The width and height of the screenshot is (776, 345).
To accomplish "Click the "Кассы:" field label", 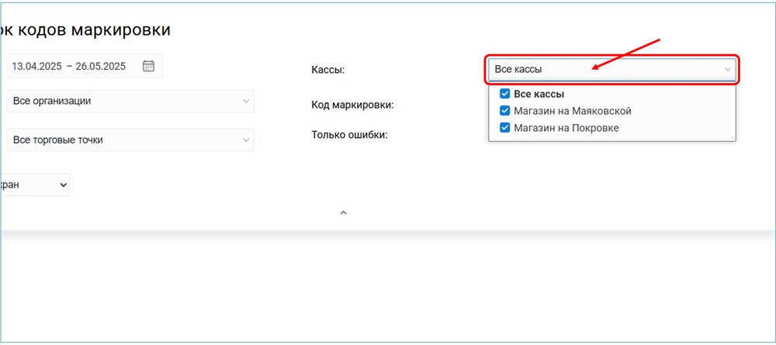I will point(327,70).
